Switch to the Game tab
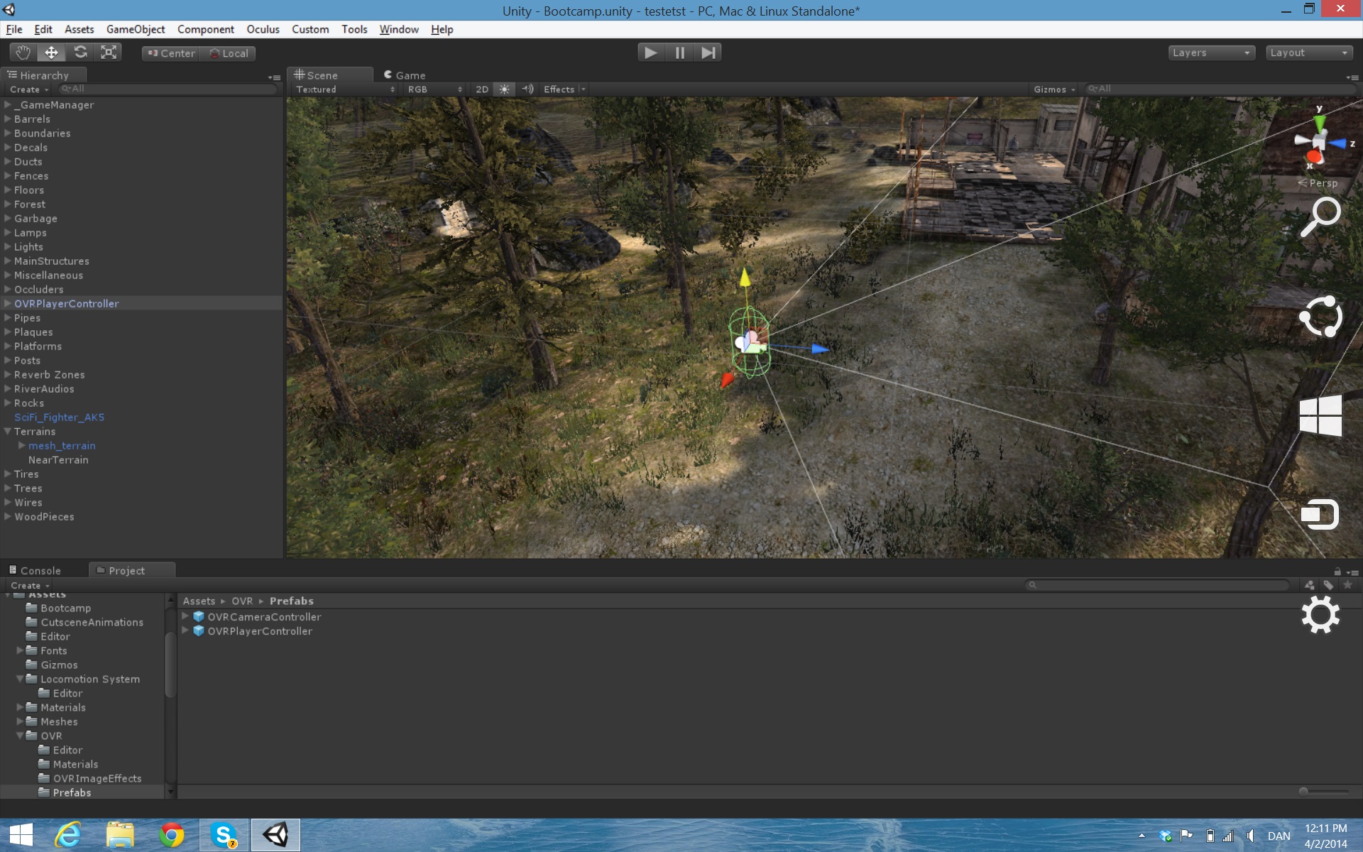Screen dimensions: 1363x852 tap(405, 75)
